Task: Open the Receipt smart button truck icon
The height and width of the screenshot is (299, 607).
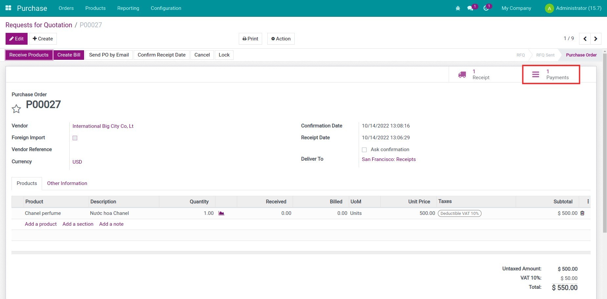Action: coord(462,74)
